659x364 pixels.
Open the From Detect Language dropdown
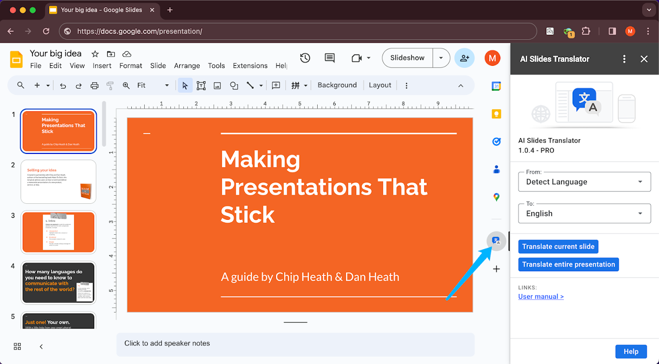tap(584, 182)
